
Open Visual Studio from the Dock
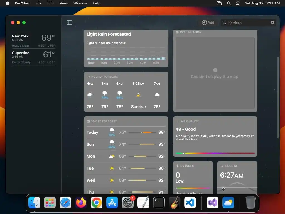[x=212, y=203]
